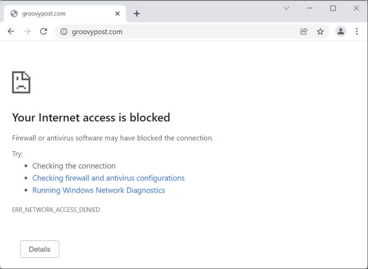Expand the tab search chevron
This screenshot has width=368, height=269.
tap(287, 8)
